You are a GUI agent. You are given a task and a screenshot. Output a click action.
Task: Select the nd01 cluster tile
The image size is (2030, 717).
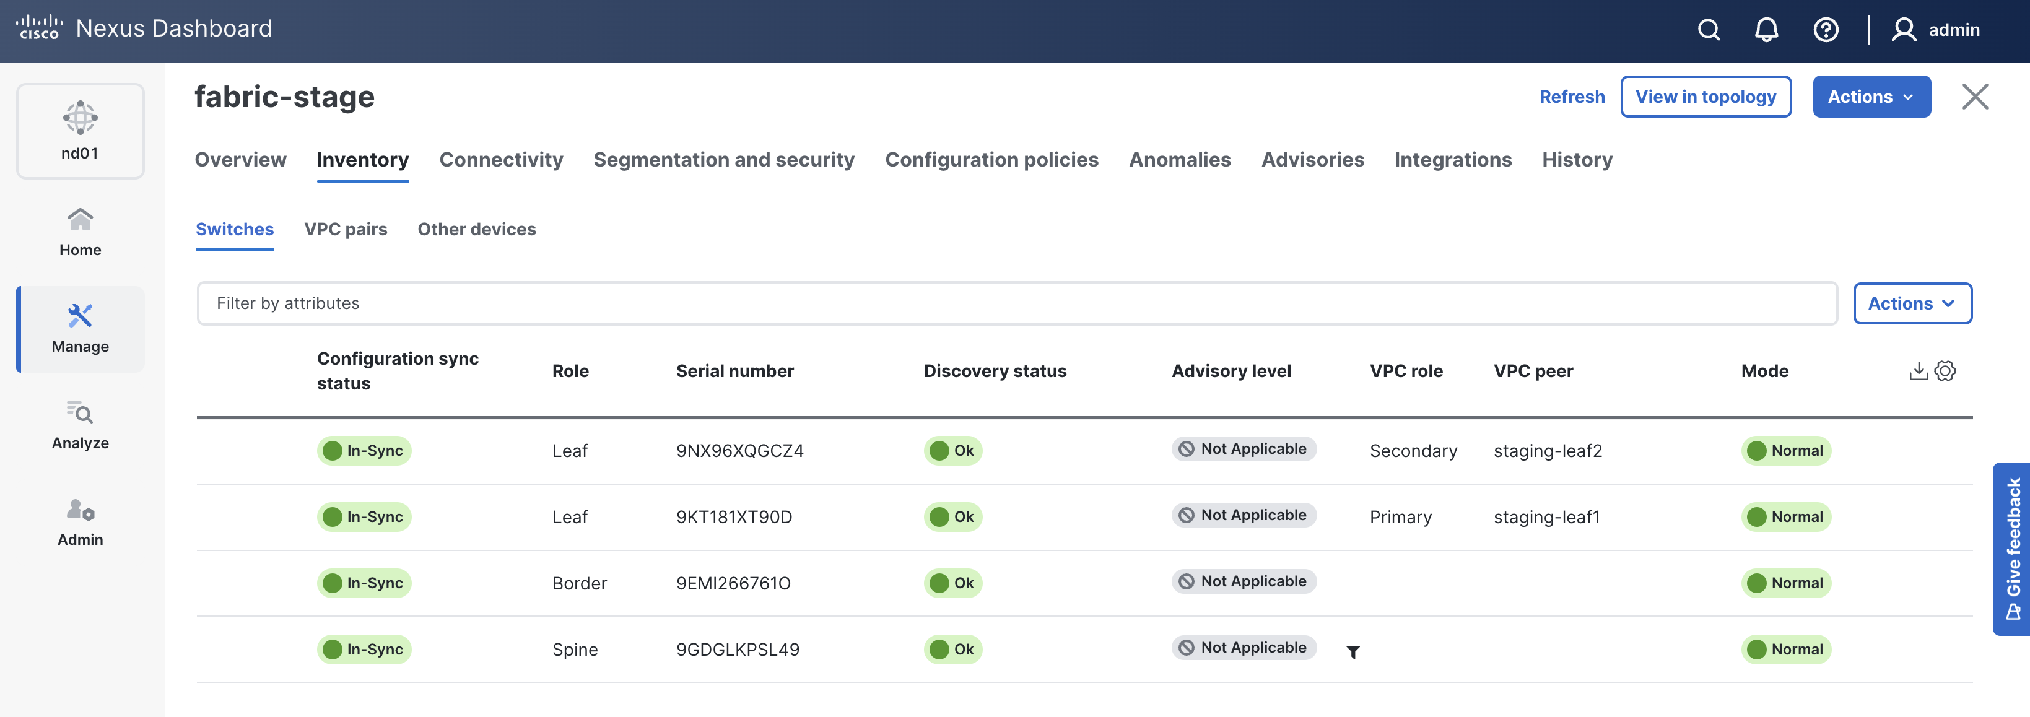[x=81, y=132]
